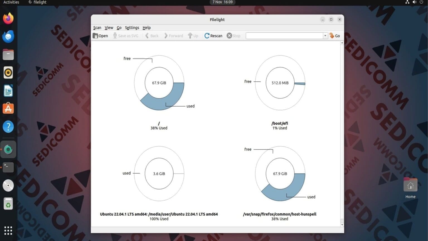
Task: Open Terminal from the dock
Action: pyautogui.click(x=8, y=167)
